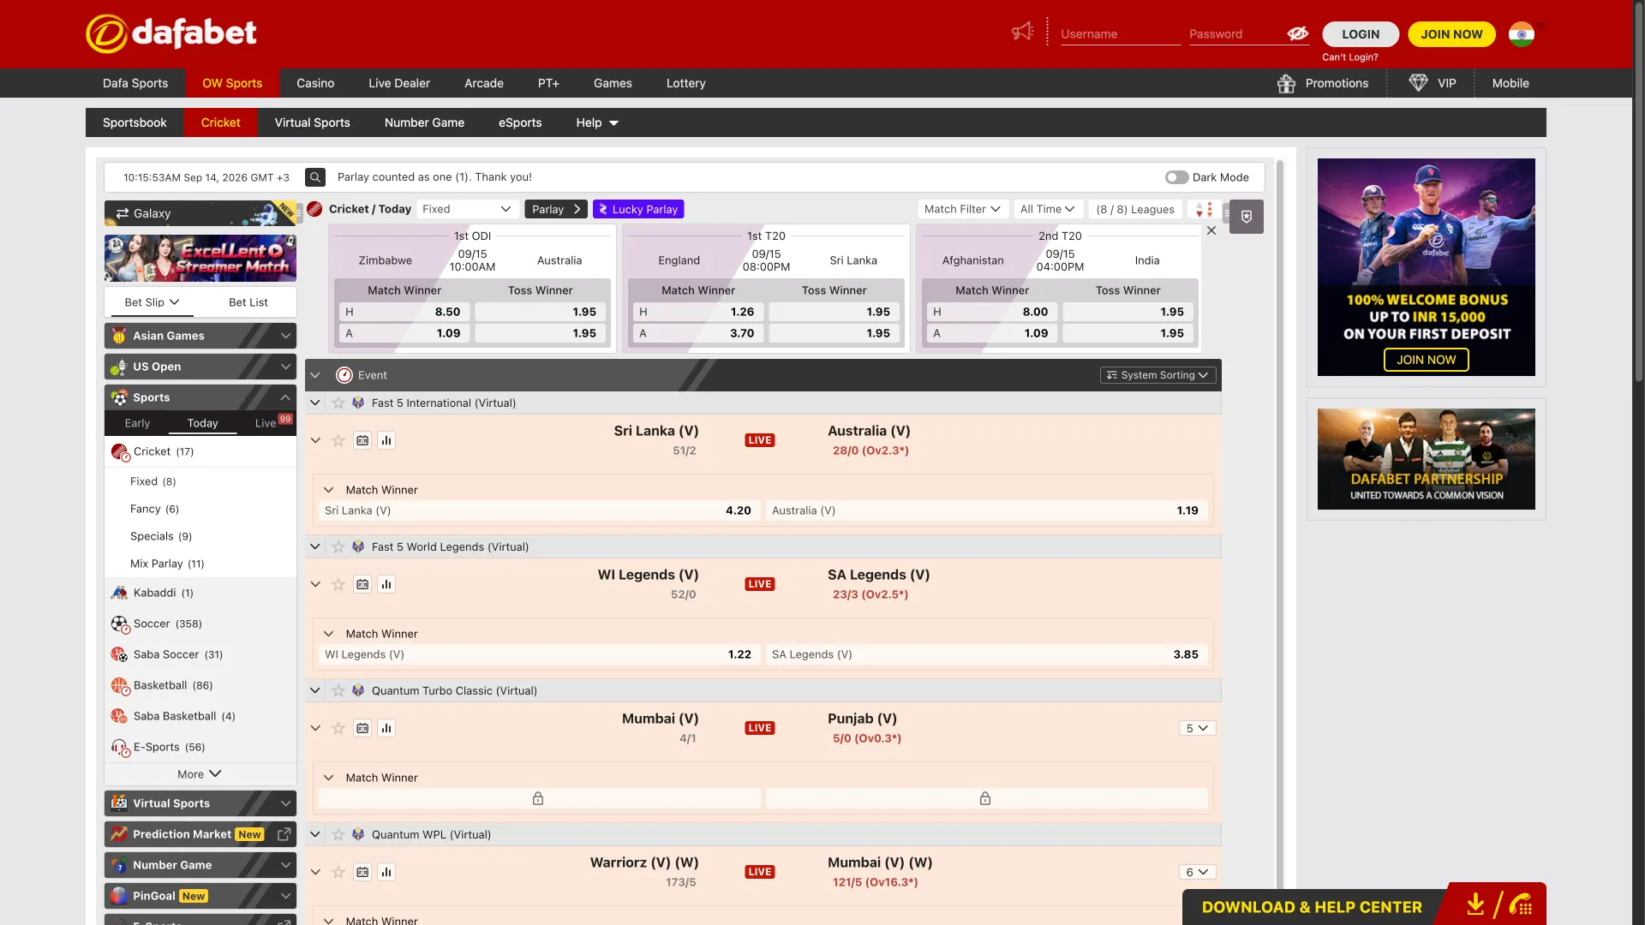Open the eSports tab

520,122
